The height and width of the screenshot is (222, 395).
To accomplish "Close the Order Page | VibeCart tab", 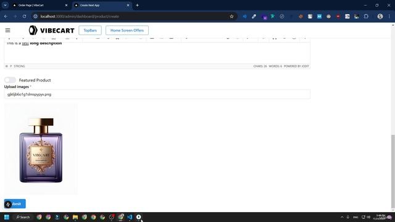I will (x=66, y=5).
